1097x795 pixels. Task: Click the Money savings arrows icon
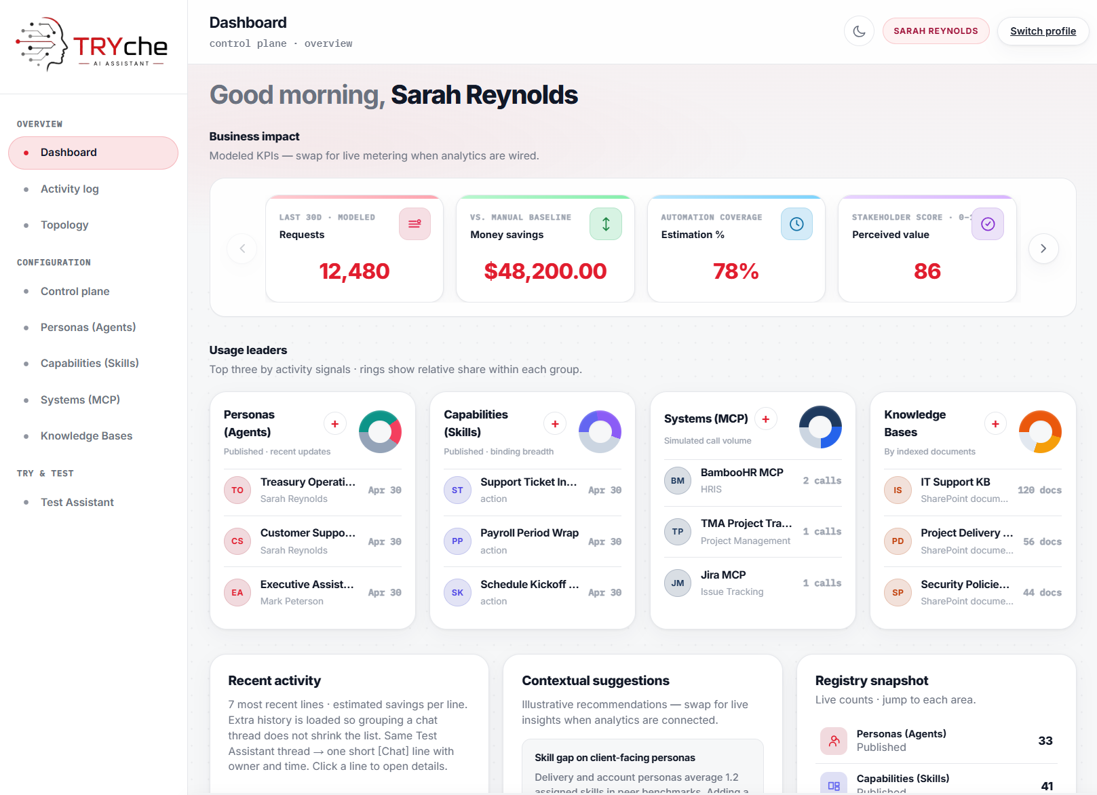pyautogui.click(x=606, y=224)
